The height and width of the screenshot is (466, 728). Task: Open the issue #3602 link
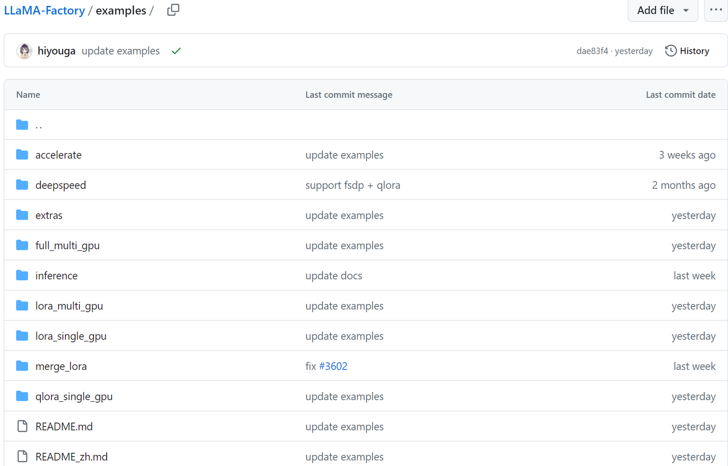(333, 366)
